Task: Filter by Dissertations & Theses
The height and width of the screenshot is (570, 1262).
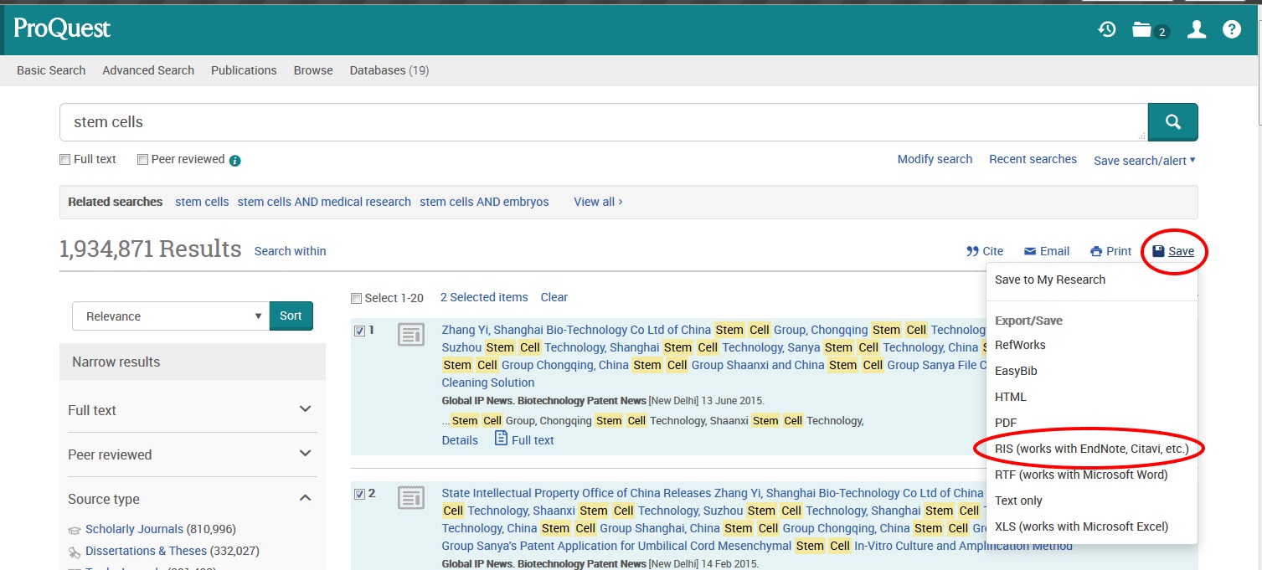Action: click(x=146, y=551)
